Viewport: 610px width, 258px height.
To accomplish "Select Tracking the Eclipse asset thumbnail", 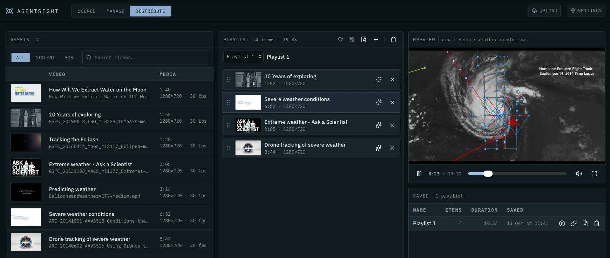I will click(x=26, y=143).
